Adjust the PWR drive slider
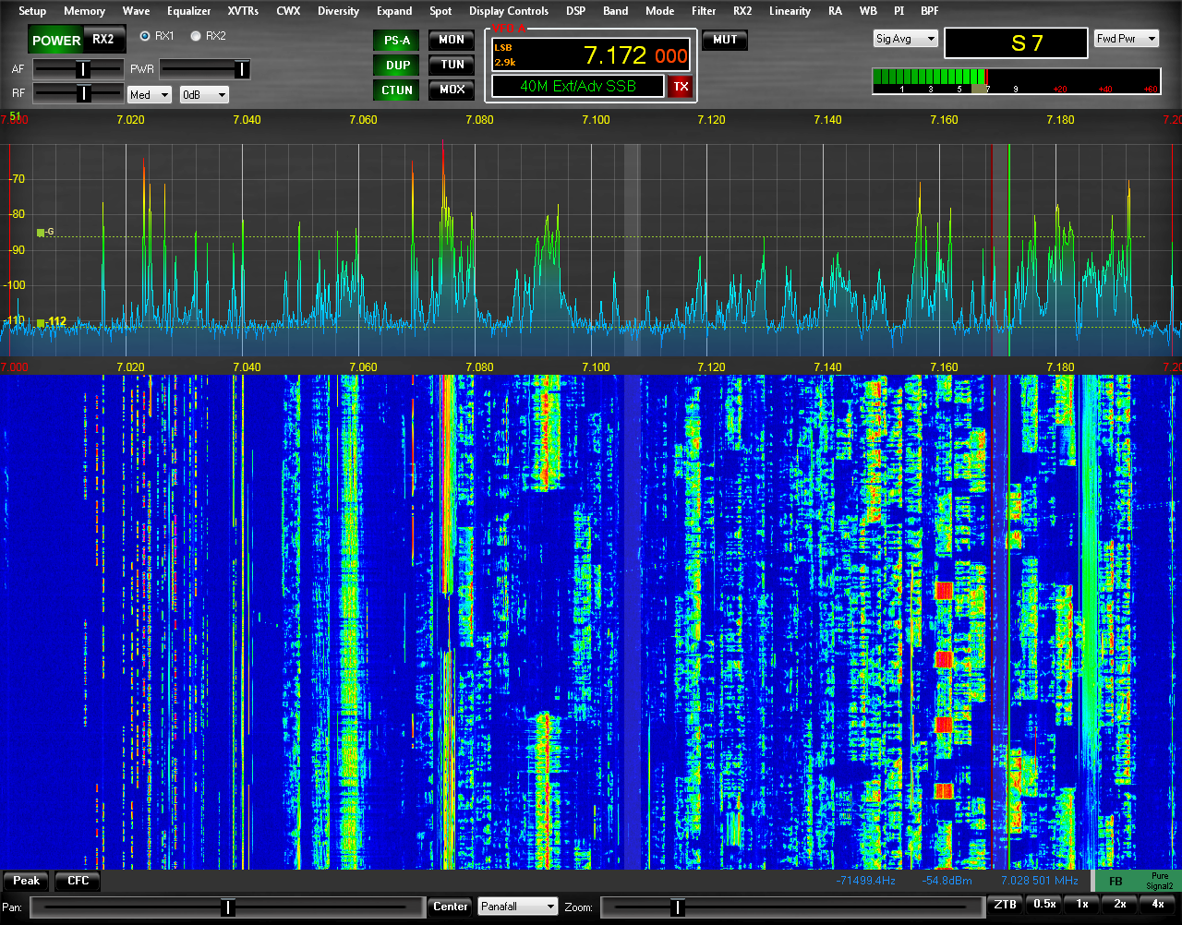The width and height of the screenshot is (1182, 925). [205, 69]
